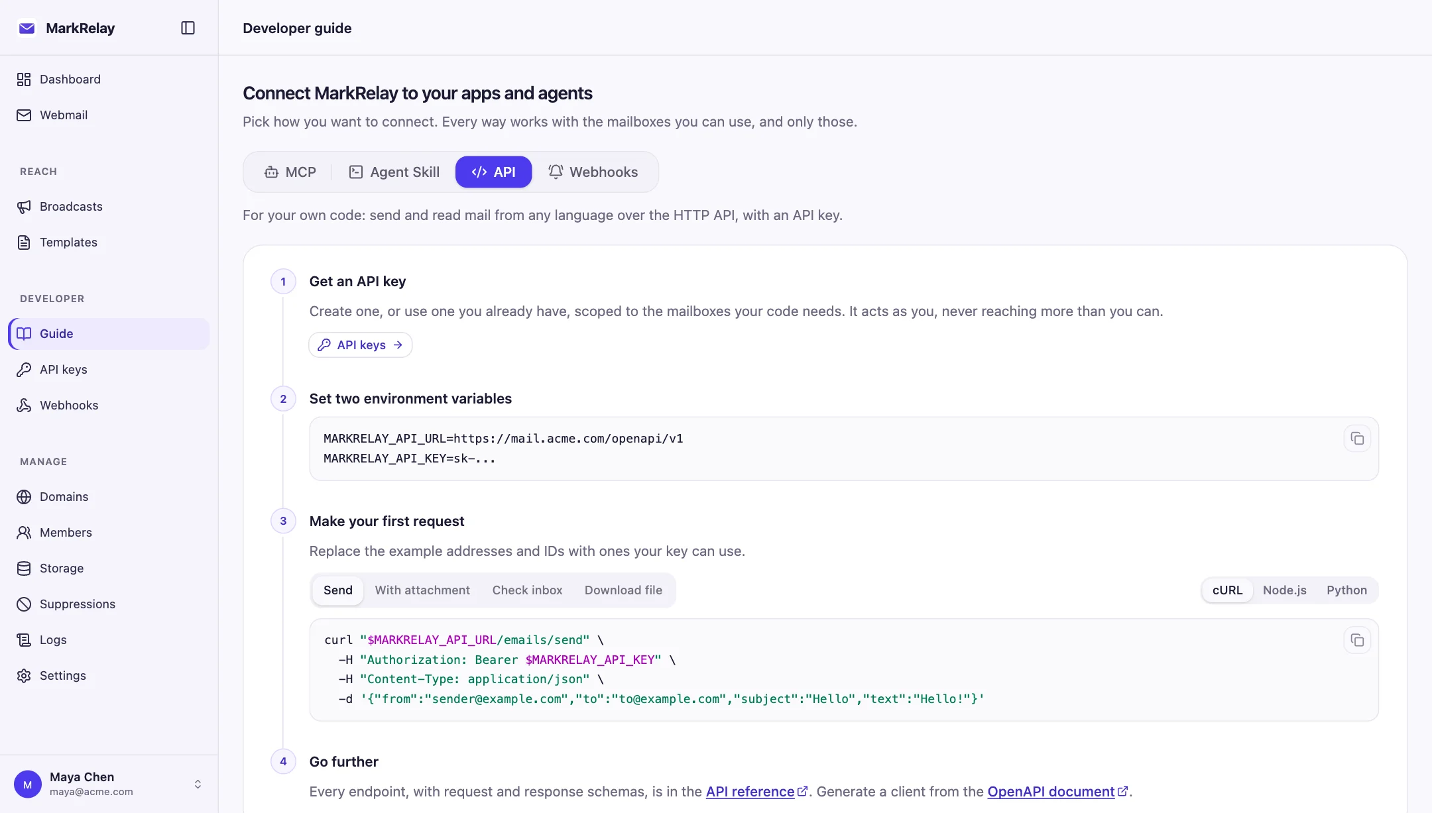Copy the environment variables code block
Screen dimensions: 1432x813
pos(1357,439)
